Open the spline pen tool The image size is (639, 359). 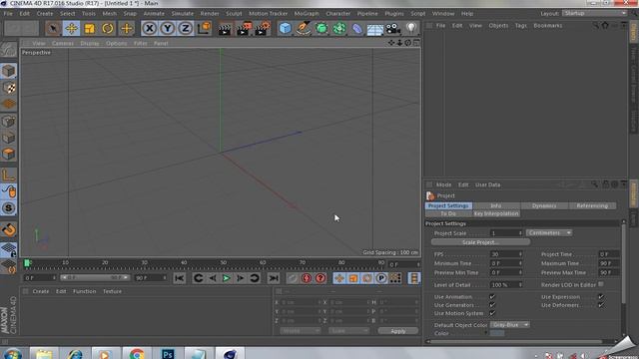[x=304, y=29]
